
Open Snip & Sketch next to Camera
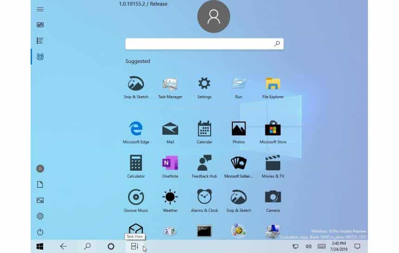(238, 200)
